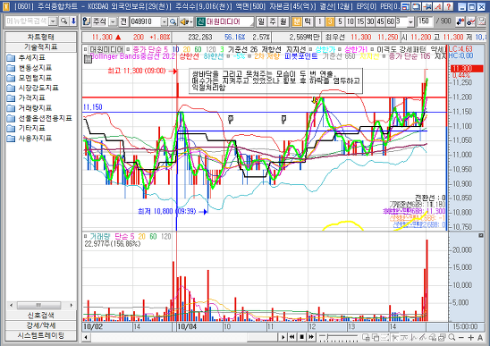Open the 기술적지표 panel tab

(41, 47)
